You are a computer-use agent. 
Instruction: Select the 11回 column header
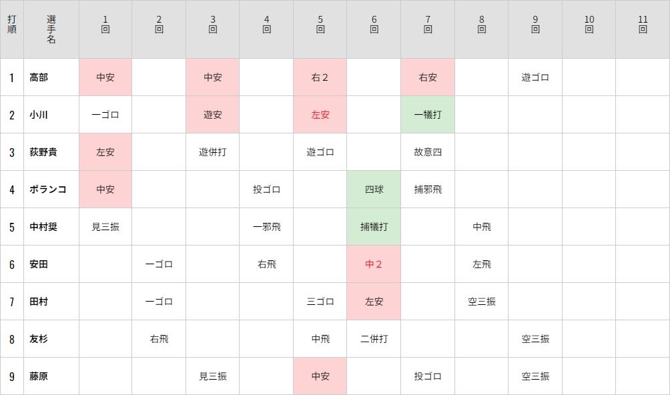pyautogui.click(x=643, y=29)
